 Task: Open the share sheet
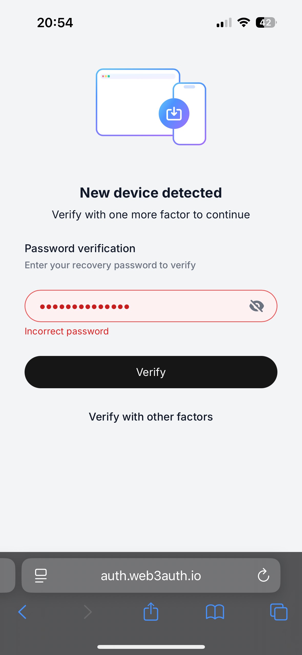tap(151, 611)
